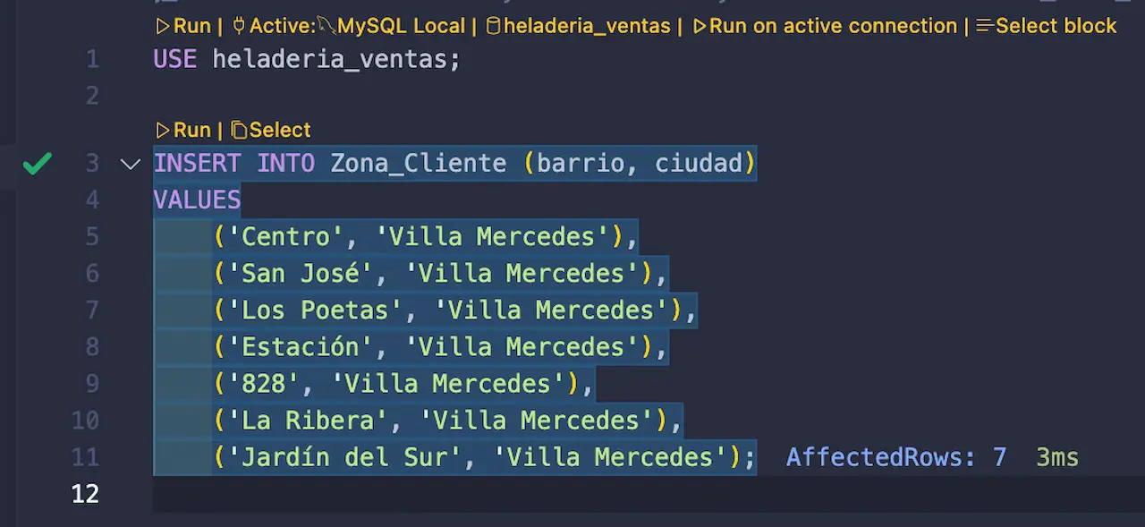Screen dimensions: 1145x527
Task: Collapse the INSERT statement with the chevron
Action: pyautogui.click(x=130, y=164)
